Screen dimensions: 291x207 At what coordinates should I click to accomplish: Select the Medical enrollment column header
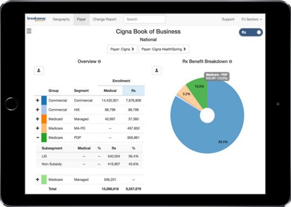pos(110,91)
